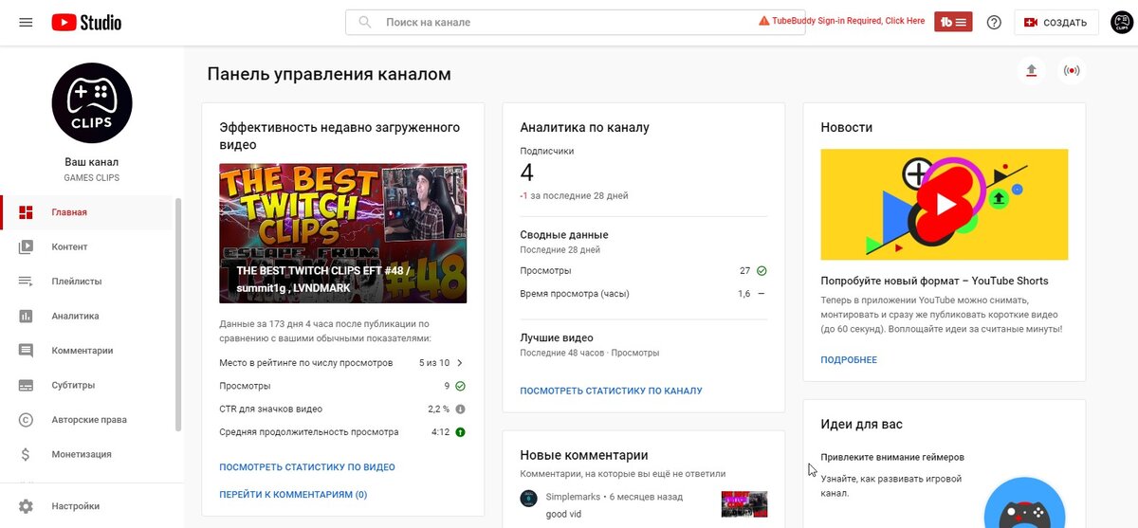This screenshot has height=528, width=1138.
Task: Open the help question mark icon
Action: click(994, 22)
